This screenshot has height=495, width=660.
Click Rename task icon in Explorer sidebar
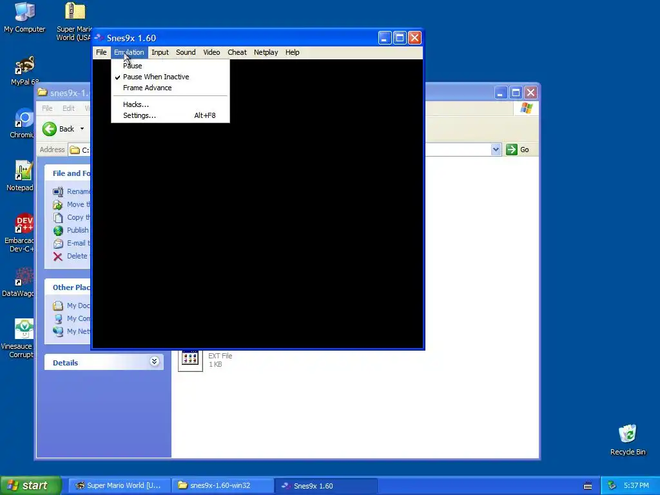(x=57, y=191)
